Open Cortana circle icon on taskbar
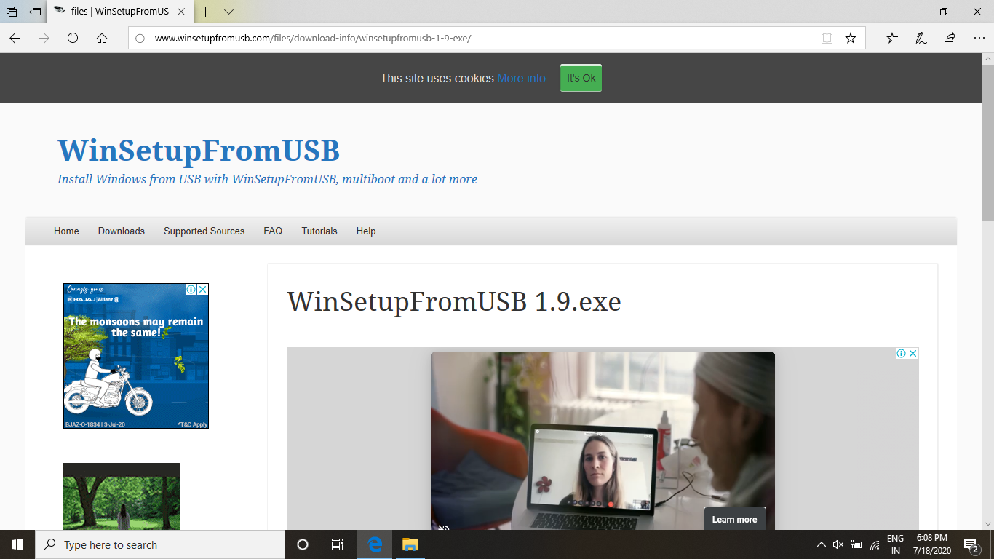Screen dimensions: 994x559 (303, 544)
